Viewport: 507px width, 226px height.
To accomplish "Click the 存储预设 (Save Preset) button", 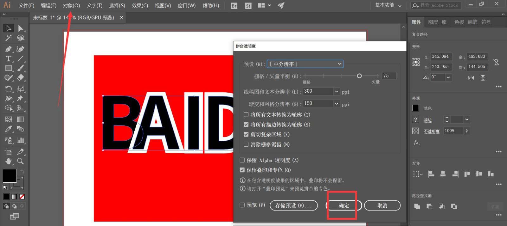I will pos(293,205).
